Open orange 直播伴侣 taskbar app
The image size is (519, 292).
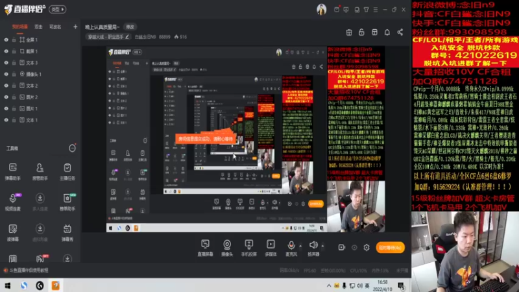(56, 286)
